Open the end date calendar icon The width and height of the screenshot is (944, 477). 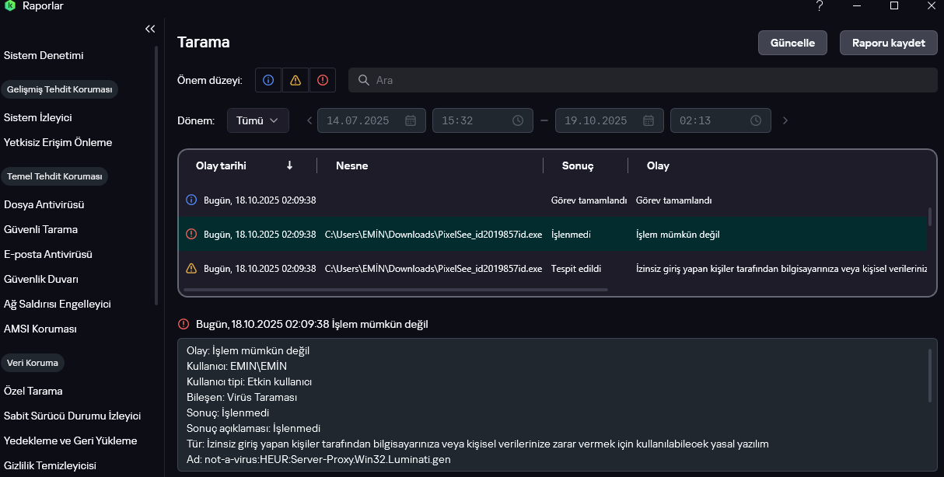point(649,120)
